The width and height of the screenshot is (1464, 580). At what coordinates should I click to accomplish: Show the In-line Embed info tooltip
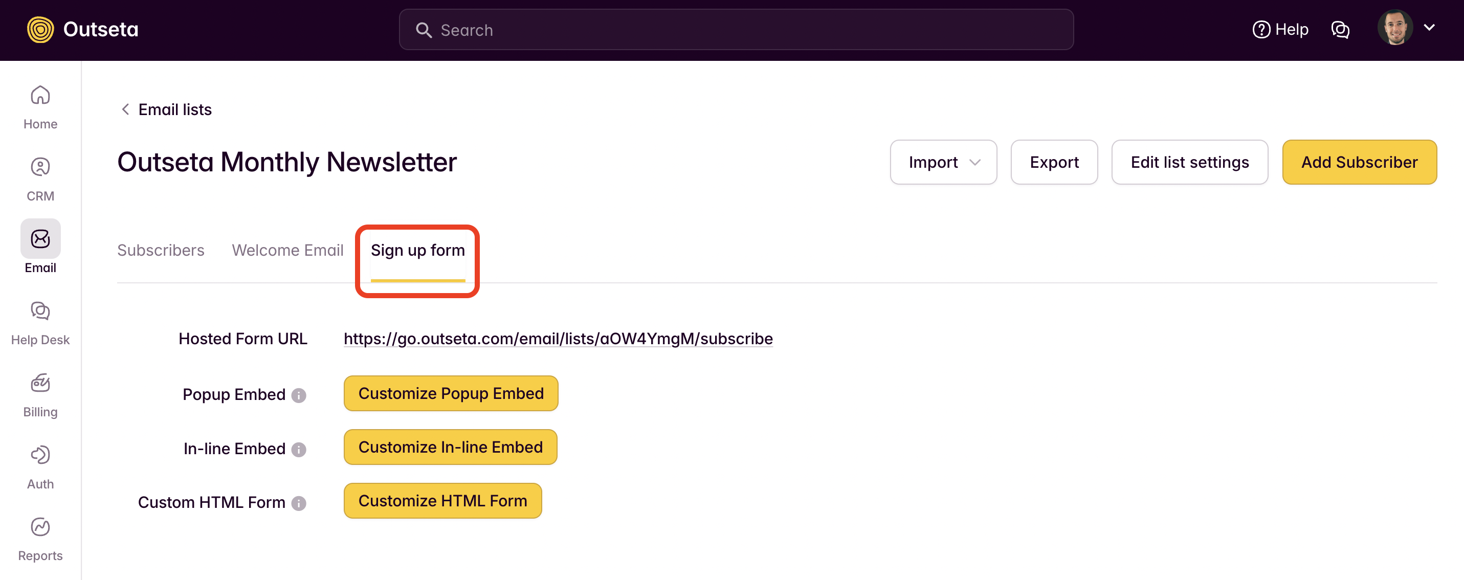tap(299, 450)
